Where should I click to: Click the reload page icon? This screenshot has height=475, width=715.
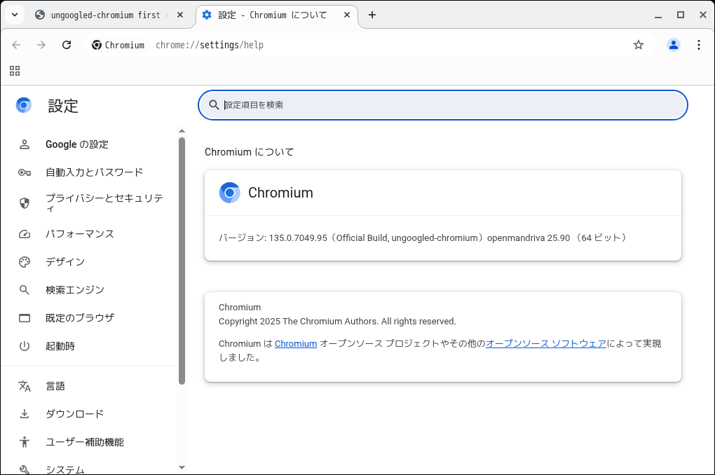67,45
